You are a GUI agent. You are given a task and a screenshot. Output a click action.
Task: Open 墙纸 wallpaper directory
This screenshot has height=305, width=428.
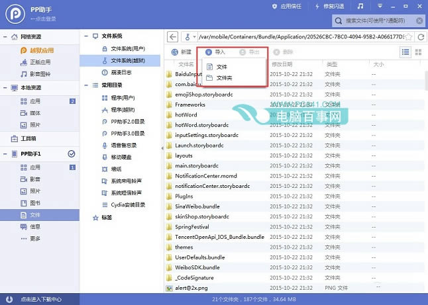pyautogui.click(x=112, y=169)
